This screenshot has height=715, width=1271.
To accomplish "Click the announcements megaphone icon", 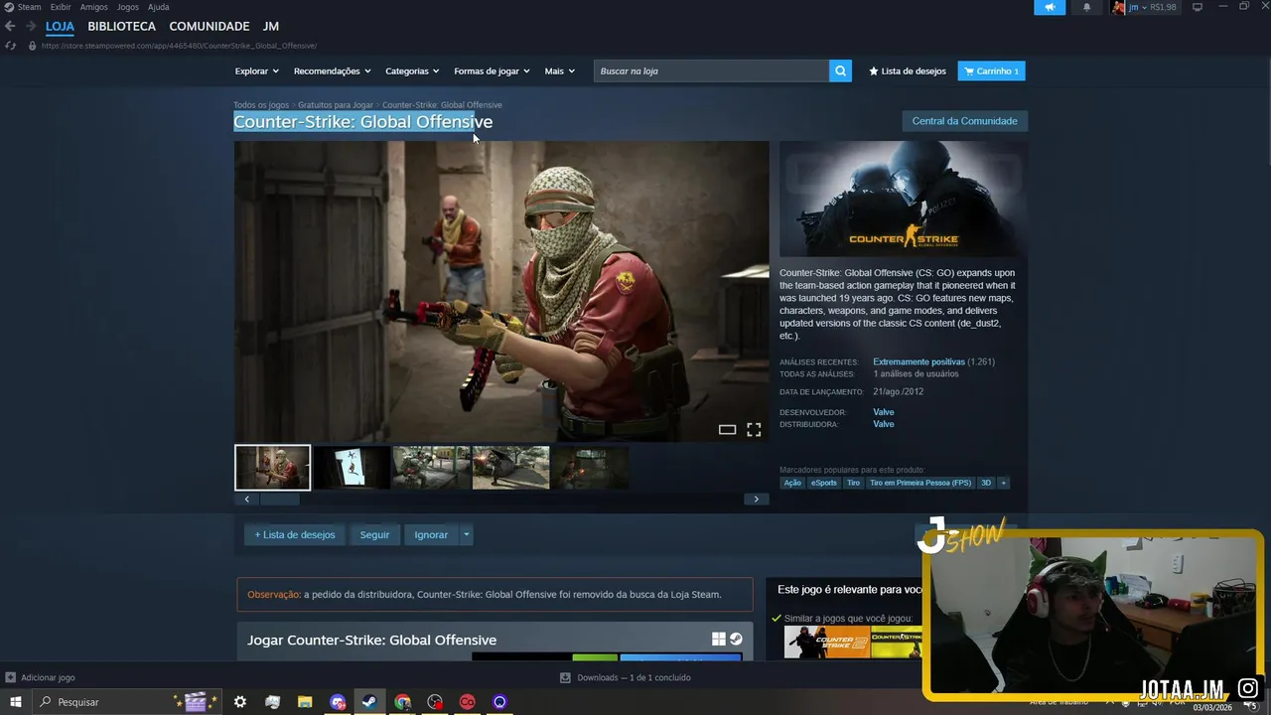I will coord(1050,7).
